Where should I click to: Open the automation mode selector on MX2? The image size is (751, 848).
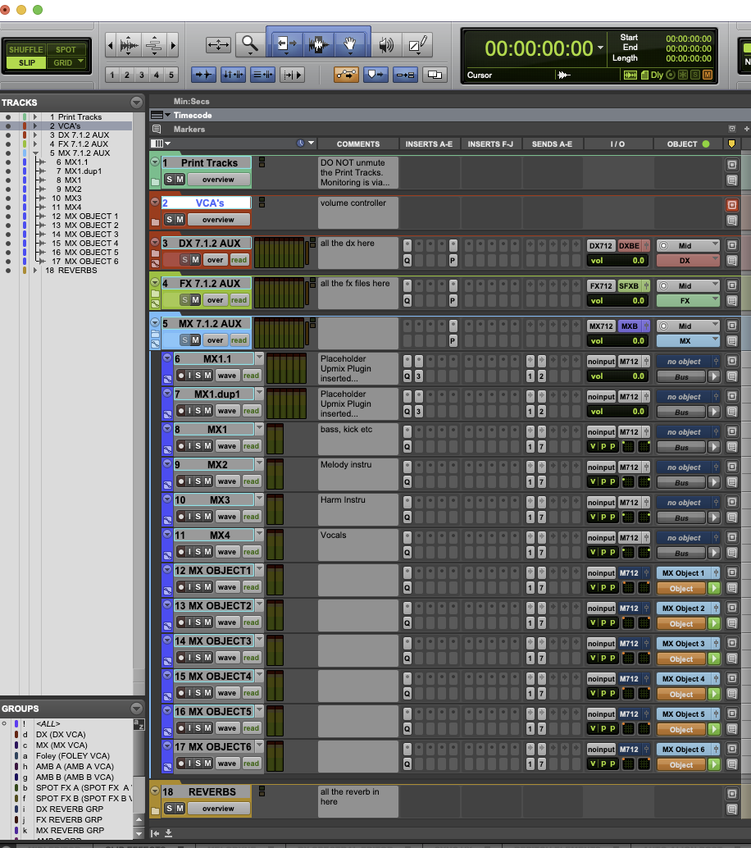[252, 481]
